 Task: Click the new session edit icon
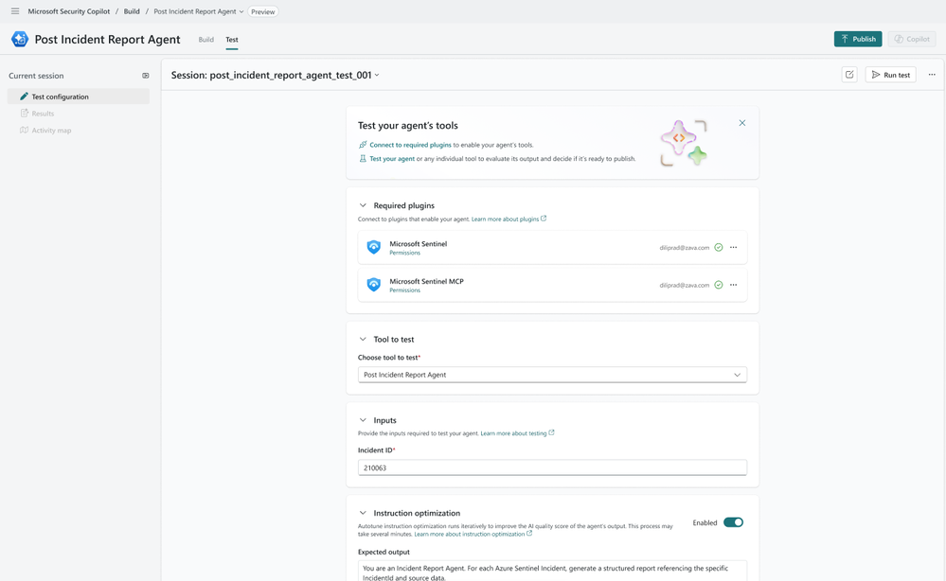click(x=849, y=75)
